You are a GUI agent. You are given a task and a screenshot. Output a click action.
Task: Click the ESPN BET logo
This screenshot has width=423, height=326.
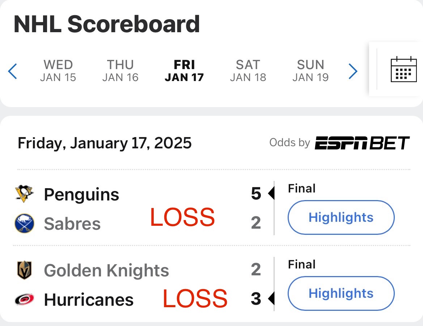coord(362,143)
